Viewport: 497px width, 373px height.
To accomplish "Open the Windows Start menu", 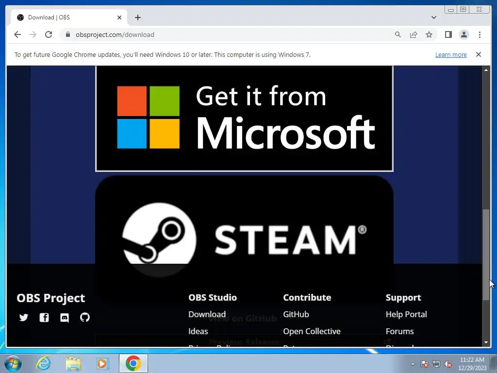I will coord(13,363).
